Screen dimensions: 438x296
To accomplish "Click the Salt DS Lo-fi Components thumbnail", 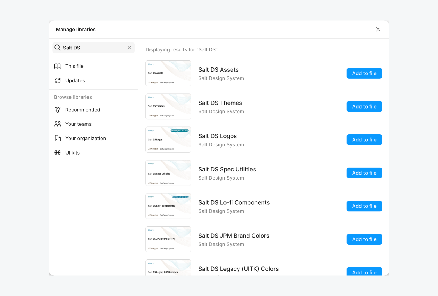I will pyautogui.click(x=168, y=206).
